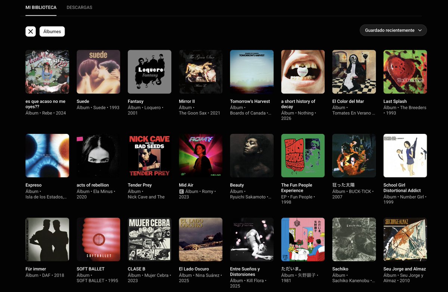Open the acts of rebellion album cover
448x292 pixels.
(99, 156)
